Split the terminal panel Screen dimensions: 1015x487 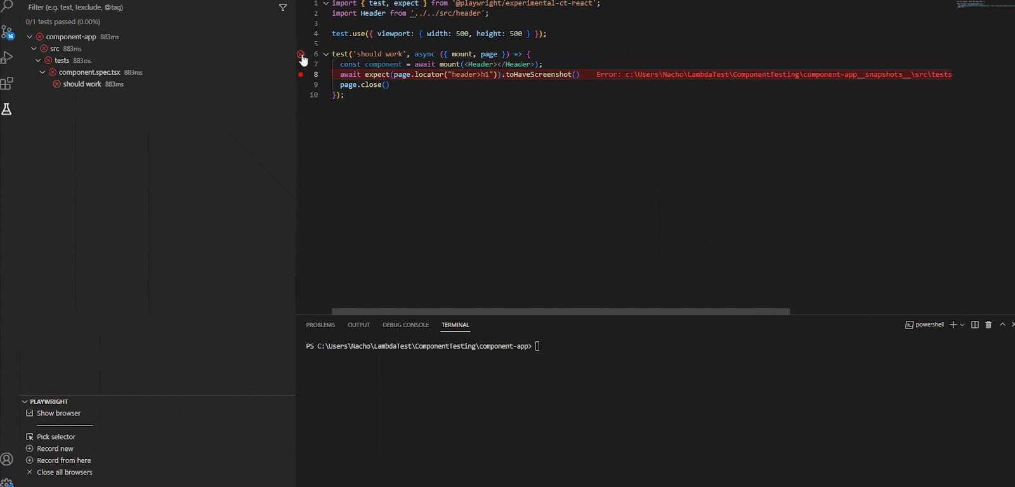click(x=975, y=325)
